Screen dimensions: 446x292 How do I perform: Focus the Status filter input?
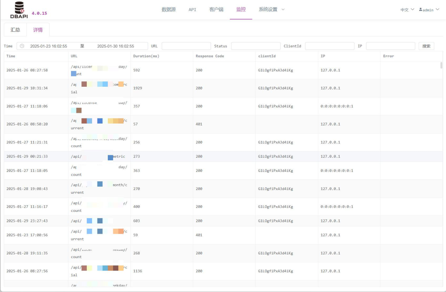coord(256,46)
